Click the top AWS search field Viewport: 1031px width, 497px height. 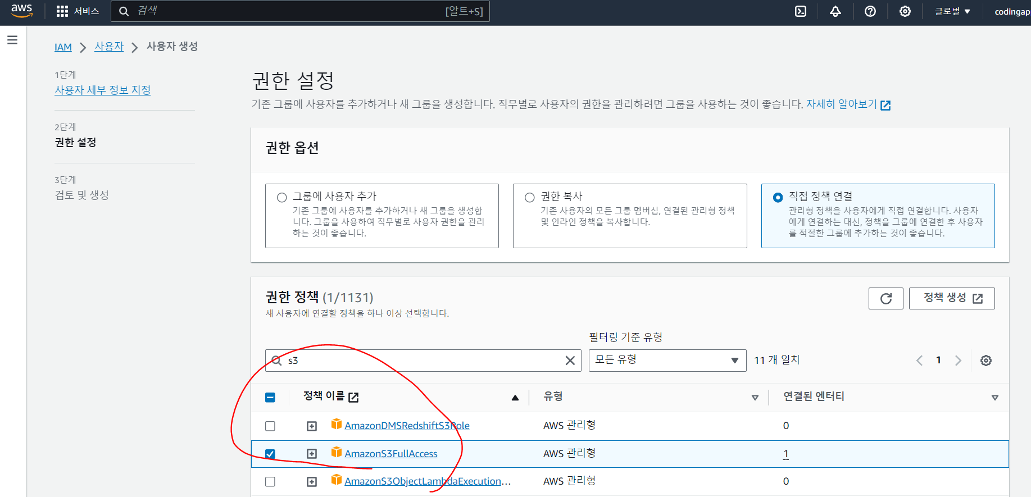300,11
